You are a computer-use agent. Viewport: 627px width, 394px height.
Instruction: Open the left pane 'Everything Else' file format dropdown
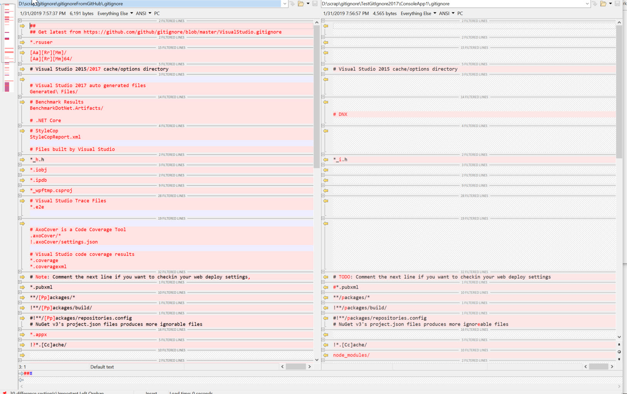[115, 14]
